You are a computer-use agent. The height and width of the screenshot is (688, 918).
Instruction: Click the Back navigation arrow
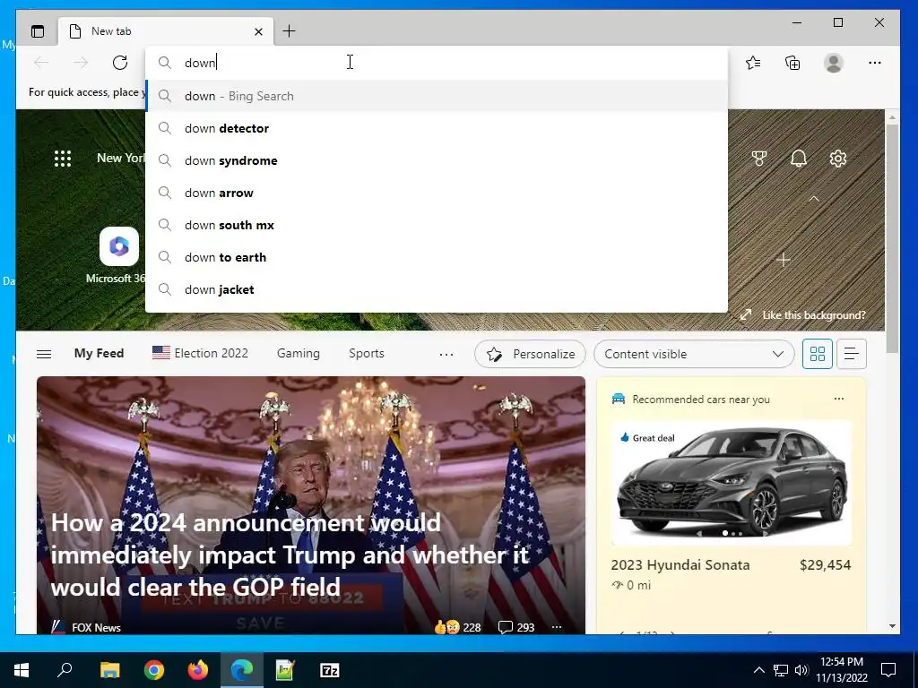(41, 63)
